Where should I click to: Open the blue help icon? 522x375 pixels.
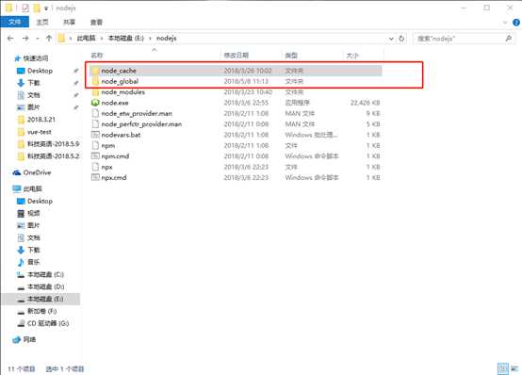click(x=516, y=23)
